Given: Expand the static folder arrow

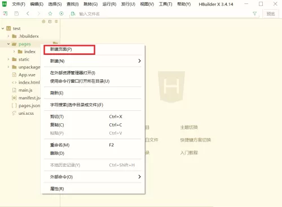Looking at the screenshot, I should pyautogui.click(x=8, y=59).
